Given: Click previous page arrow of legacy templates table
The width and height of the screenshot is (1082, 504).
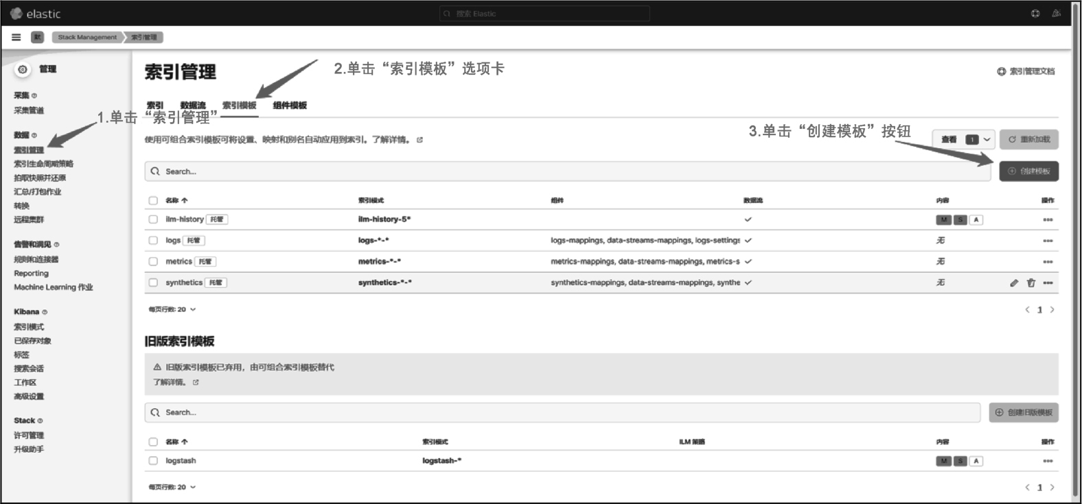Looking at the screenshot, I should [x=1027, y=488].
